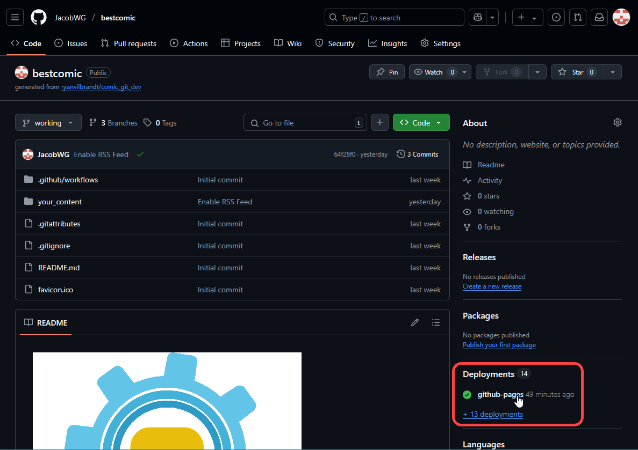The image size is (638, 450).
Task: Open the pull requests icon in header
Action: pos(578,18)
